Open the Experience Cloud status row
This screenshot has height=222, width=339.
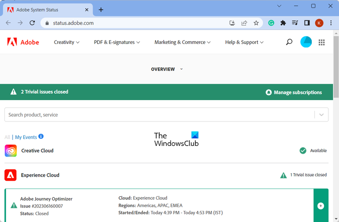[166, 175]
